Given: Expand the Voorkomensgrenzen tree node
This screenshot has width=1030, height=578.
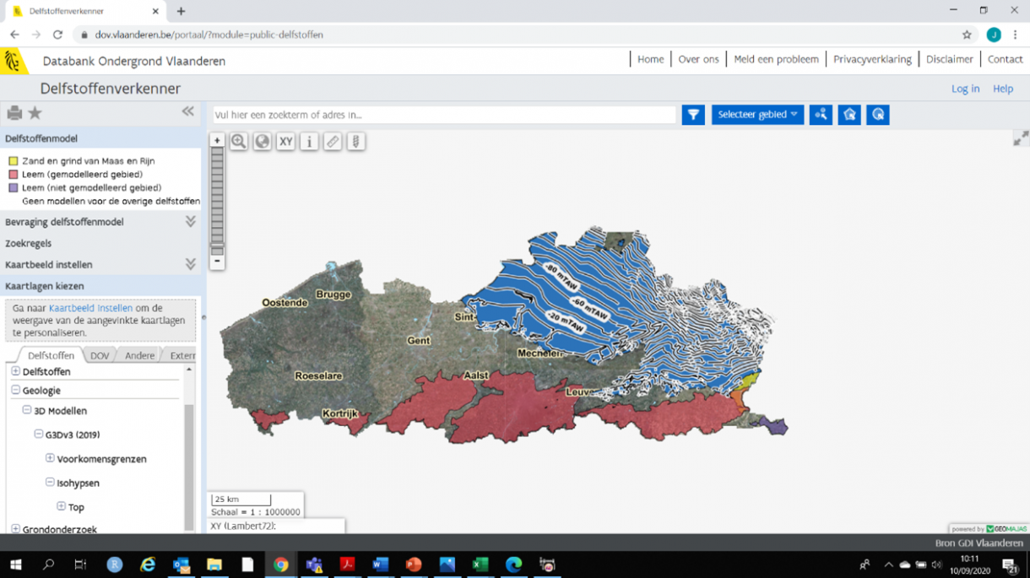Looking at the screenshot, I should [50, 458].
